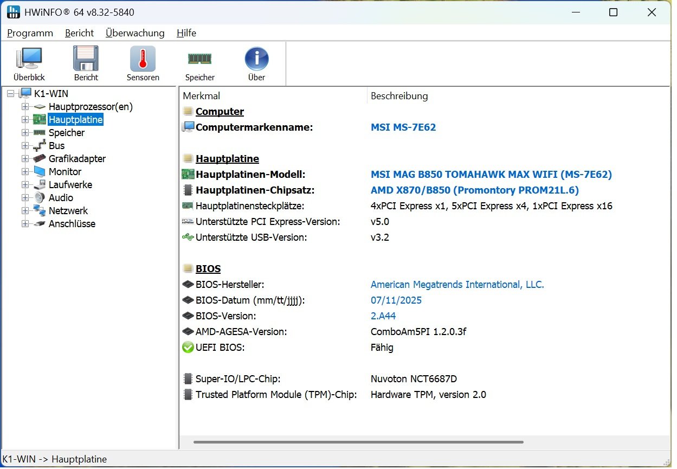Click Hardware TPM, version 2.0 value
The width and height of the screenshot is (677, 469).
(428, 395)
